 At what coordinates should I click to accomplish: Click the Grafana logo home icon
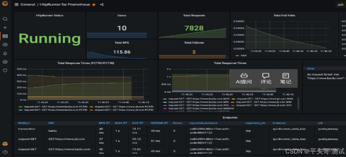click(5, 3)
